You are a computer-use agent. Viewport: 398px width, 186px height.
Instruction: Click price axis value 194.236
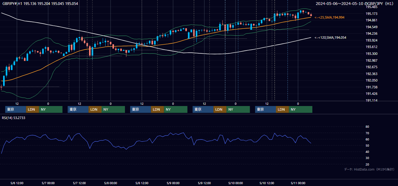[371, 33]
